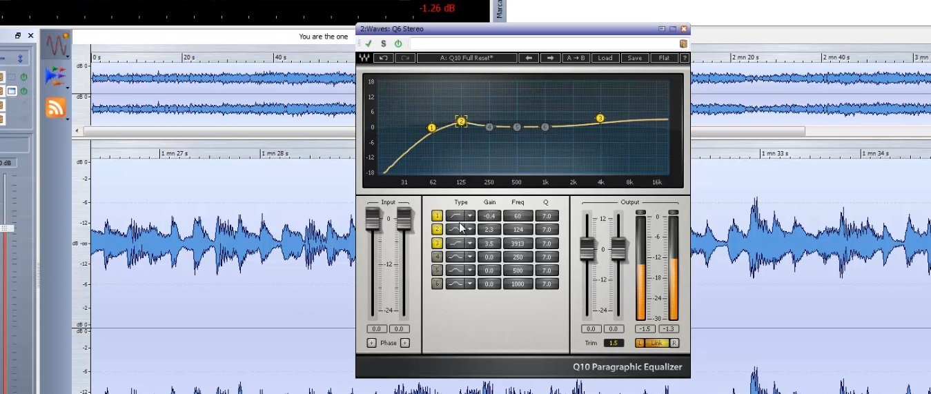Image resolution: width=931 pixels, height=394 pixels.
Task: Select grey EQ band node 6 on graph
Action: [545, 127]
